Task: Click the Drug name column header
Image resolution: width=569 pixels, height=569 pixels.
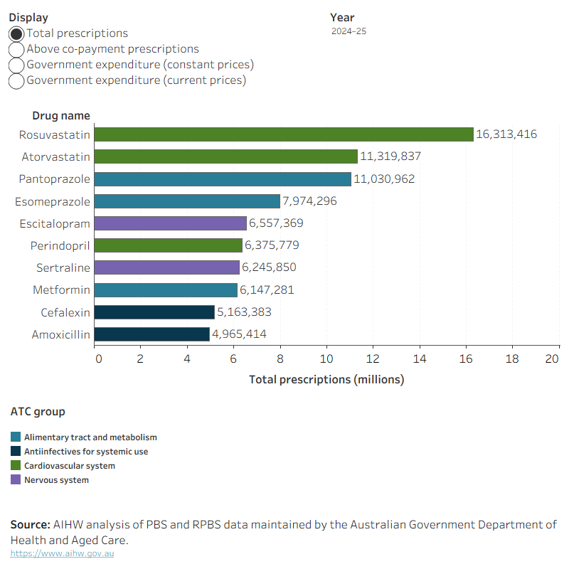Action: pyautogui.click(x=61, y=116)
